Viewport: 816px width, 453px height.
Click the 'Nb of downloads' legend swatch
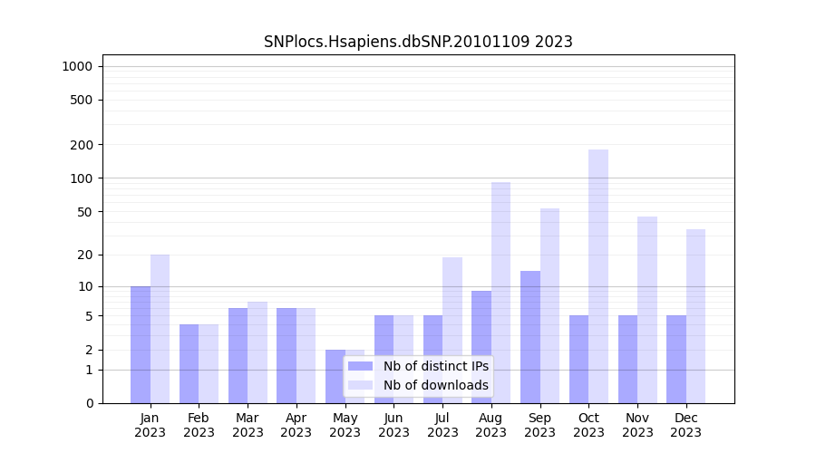pos(360,385)
